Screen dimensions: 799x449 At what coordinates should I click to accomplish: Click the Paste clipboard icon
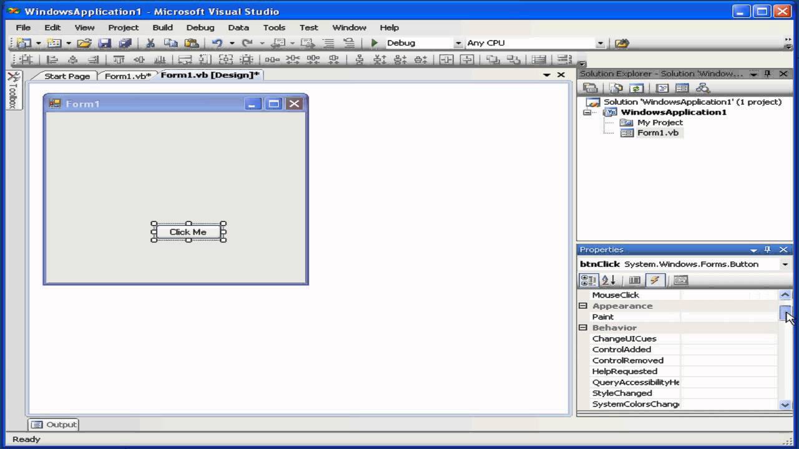tap(191, 43)
